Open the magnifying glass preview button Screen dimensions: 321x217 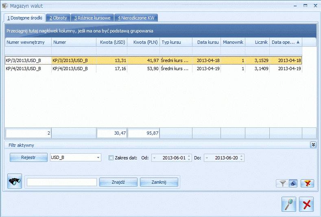[288, 204]
